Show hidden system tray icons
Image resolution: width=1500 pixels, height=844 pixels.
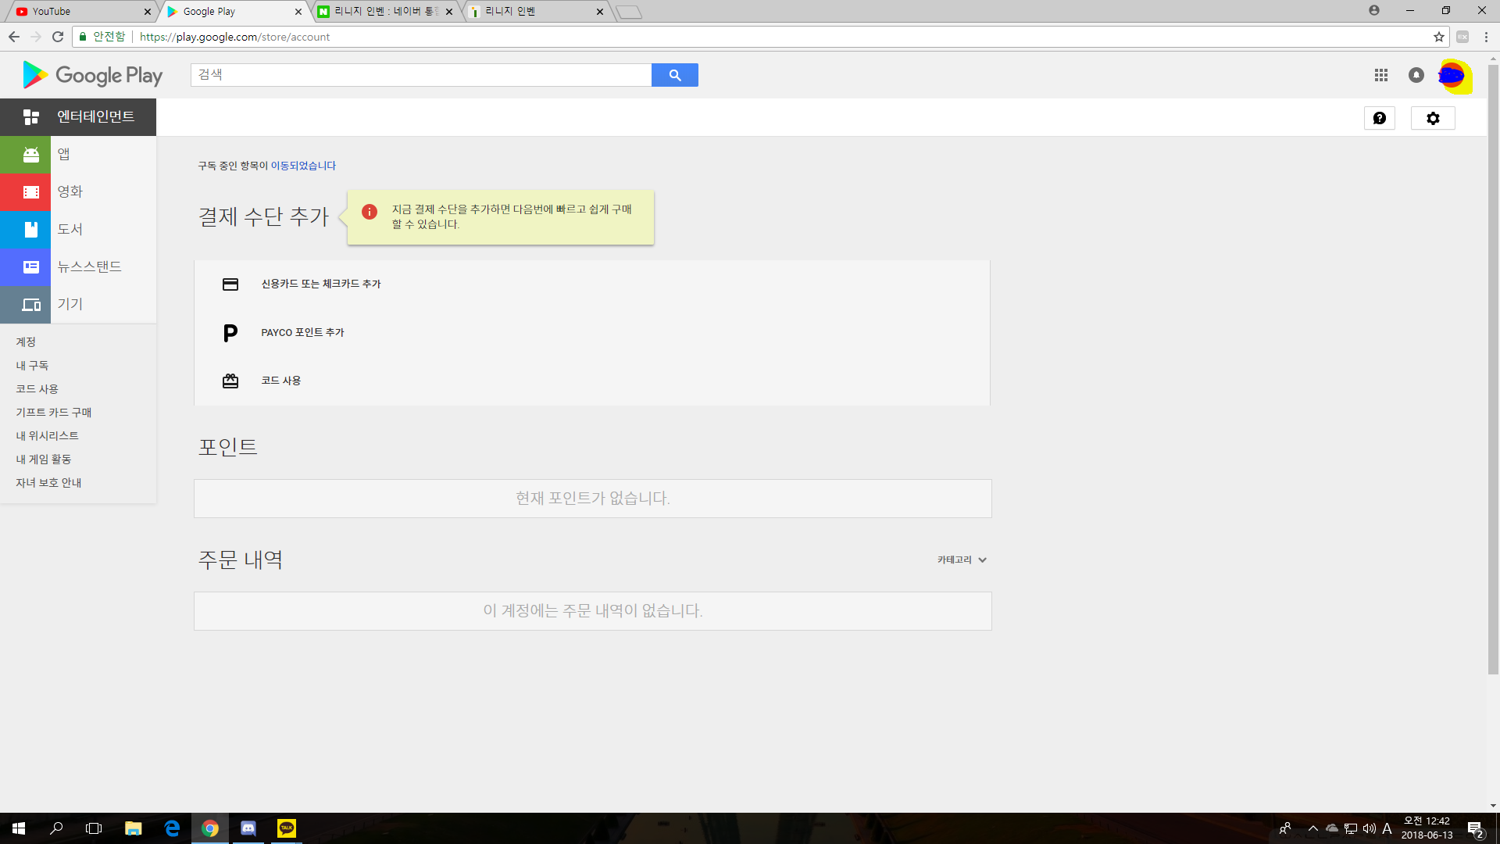pos(1313,828)
